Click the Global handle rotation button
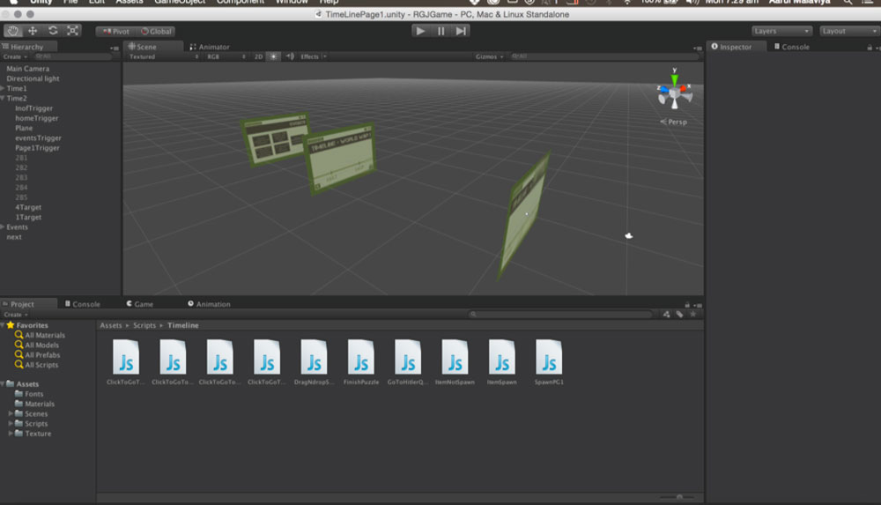Viewport: 881px width, 505px height. [156, 32]
